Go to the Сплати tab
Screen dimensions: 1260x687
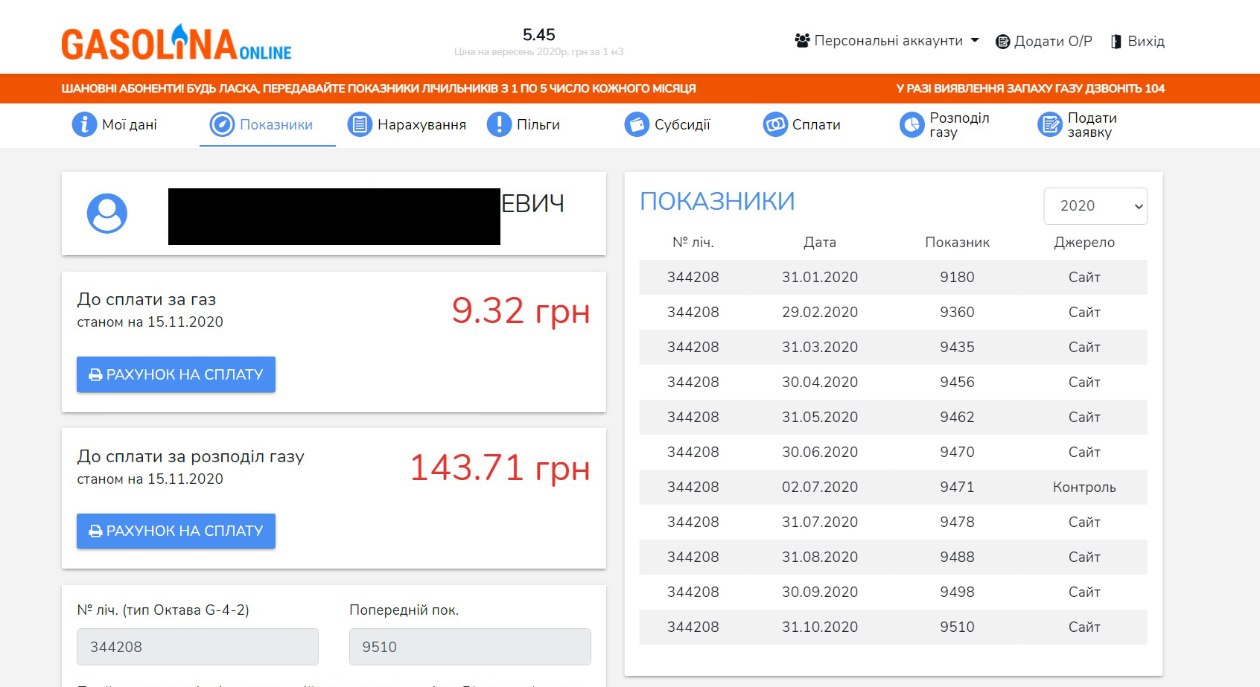(815, 125)
